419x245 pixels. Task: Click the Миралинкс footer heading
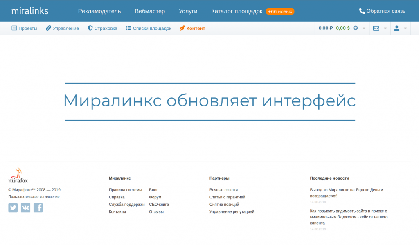[120, 178]
